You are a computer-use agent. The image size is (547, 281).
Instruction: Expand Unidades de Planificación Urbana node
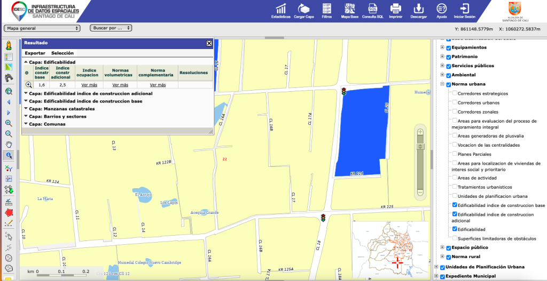pos(436,267)
